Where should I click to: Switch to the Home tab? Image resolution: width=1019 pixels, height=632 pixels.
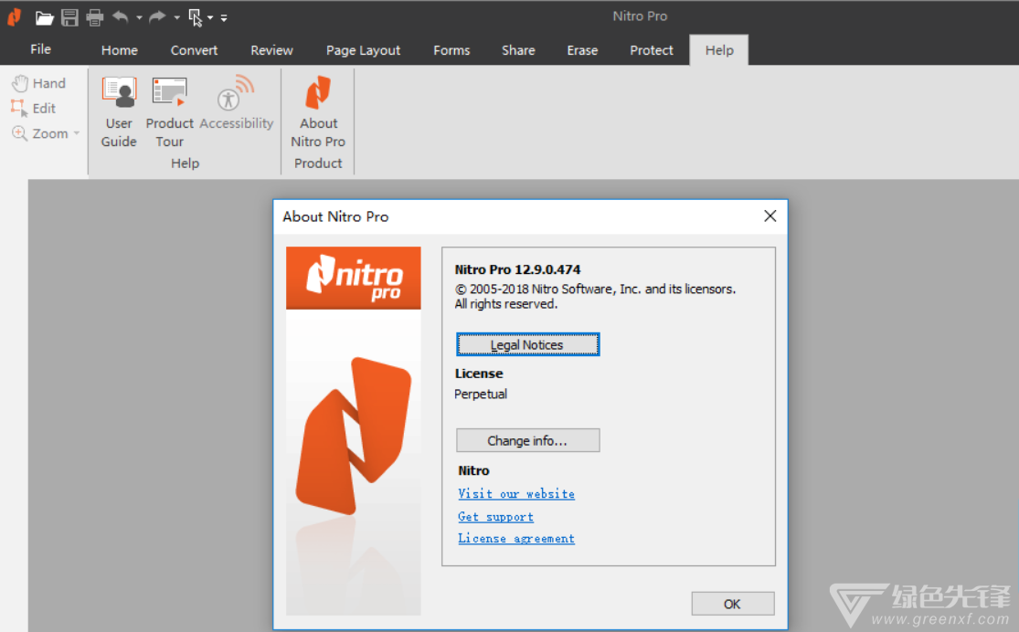click(x=120, y=50)
